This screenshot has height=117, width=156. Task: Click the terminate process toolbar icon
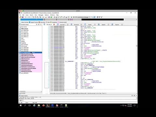tap(76, 17)
